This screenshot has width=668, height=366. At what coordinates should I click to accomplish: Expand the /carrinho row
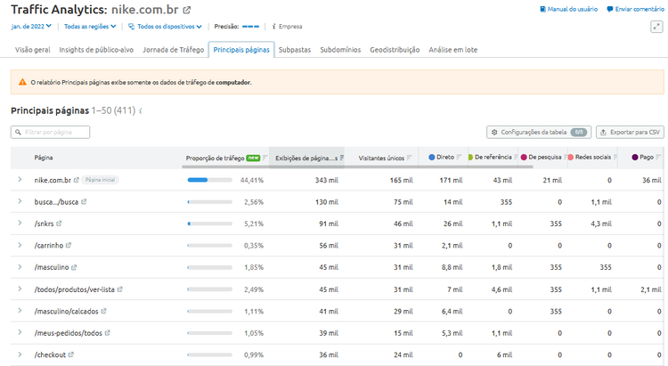tap(20, 245)
